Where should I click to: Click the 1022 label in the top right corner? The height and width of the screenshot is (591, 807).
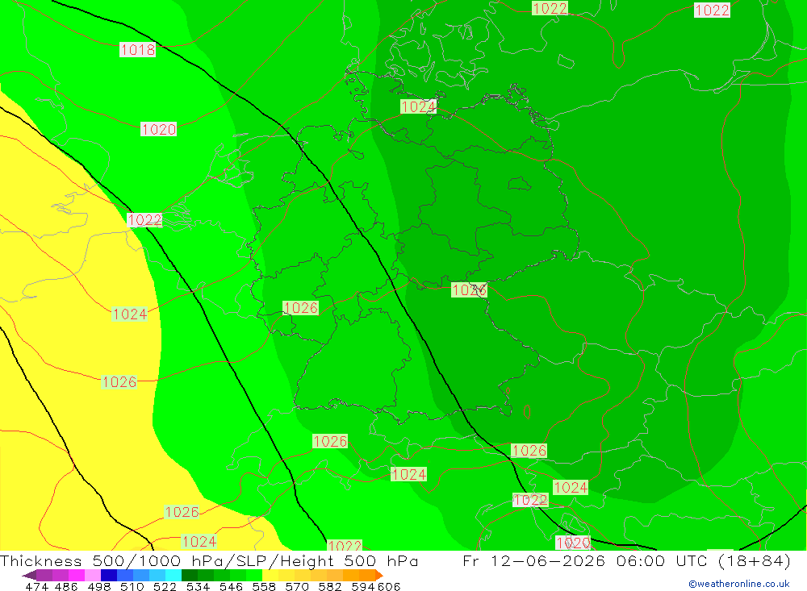pos(712,10)
